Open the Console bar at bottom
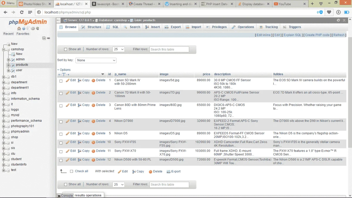352x198 pixels. [65, 195]
